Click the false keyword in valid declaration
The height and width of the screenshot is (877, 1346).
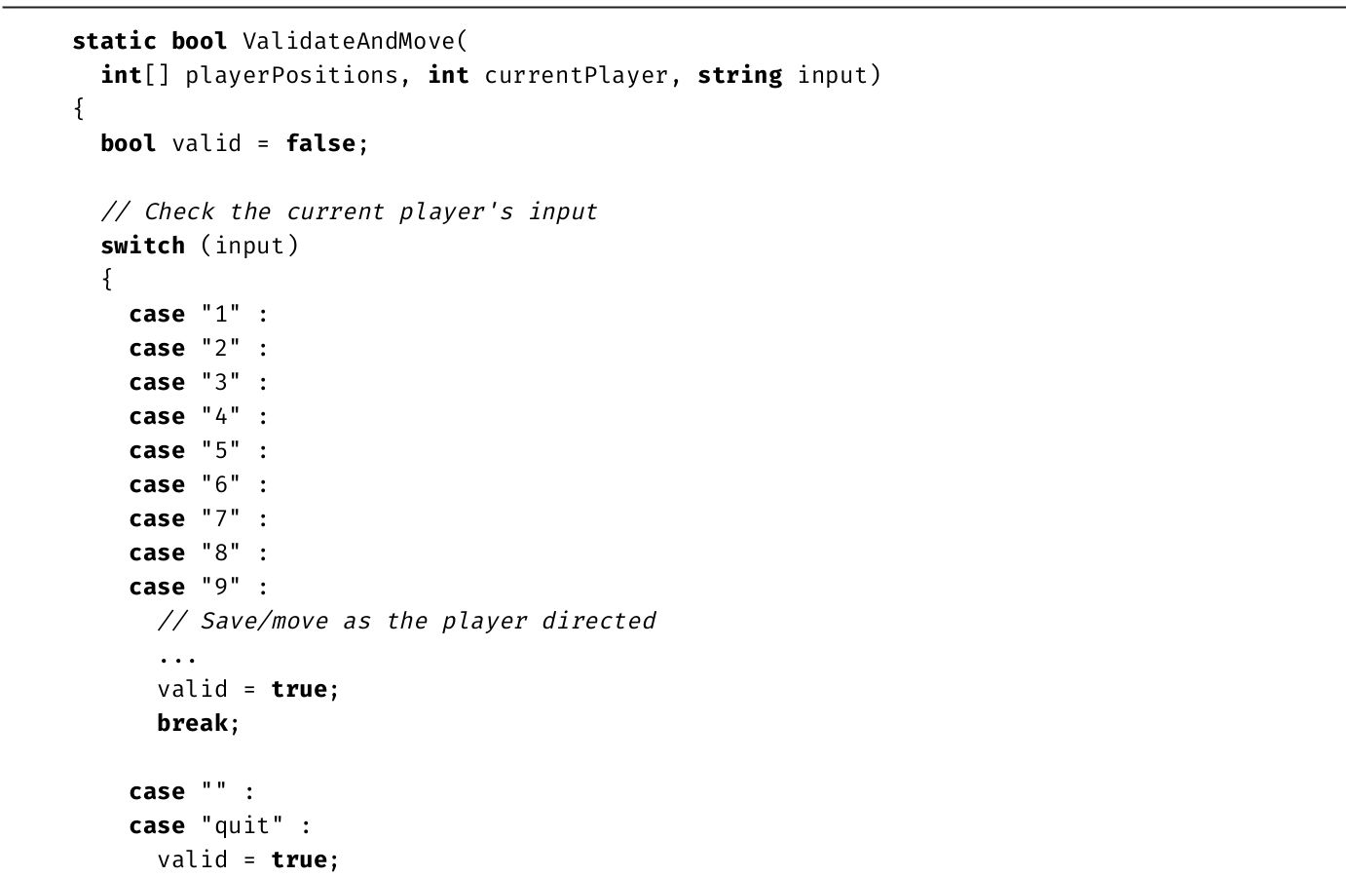tap(320, 143)
